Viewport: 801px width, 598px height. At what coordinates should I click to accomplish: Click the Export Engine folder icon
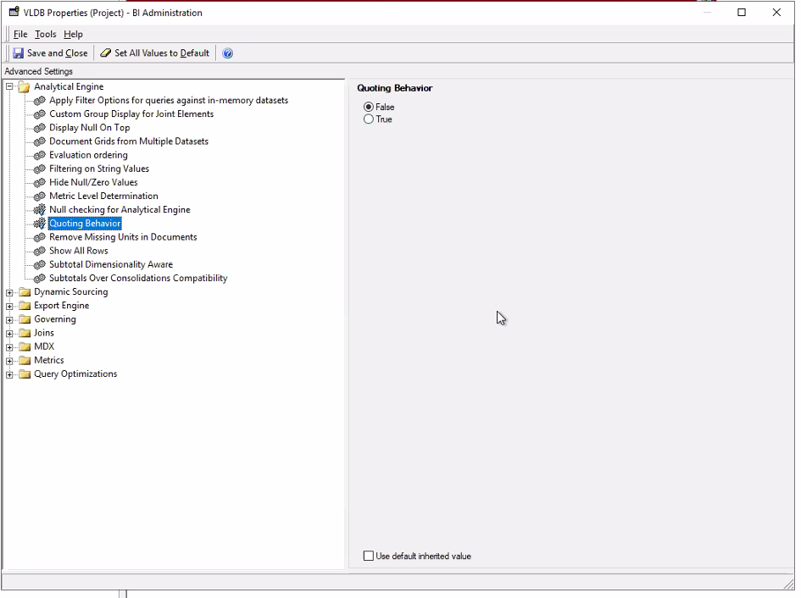point(24,305)
